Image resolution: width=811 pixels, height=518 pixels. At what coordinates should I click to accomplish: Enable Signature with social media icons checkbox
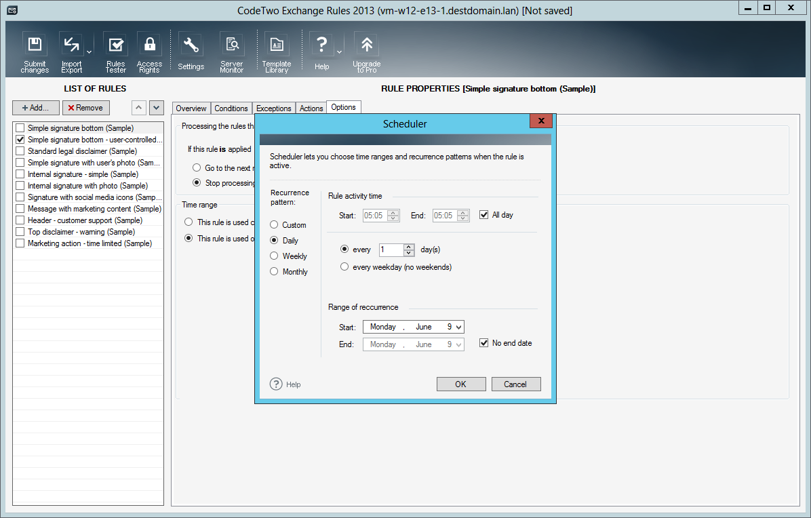pyautogui.click(x=20, y=197)
